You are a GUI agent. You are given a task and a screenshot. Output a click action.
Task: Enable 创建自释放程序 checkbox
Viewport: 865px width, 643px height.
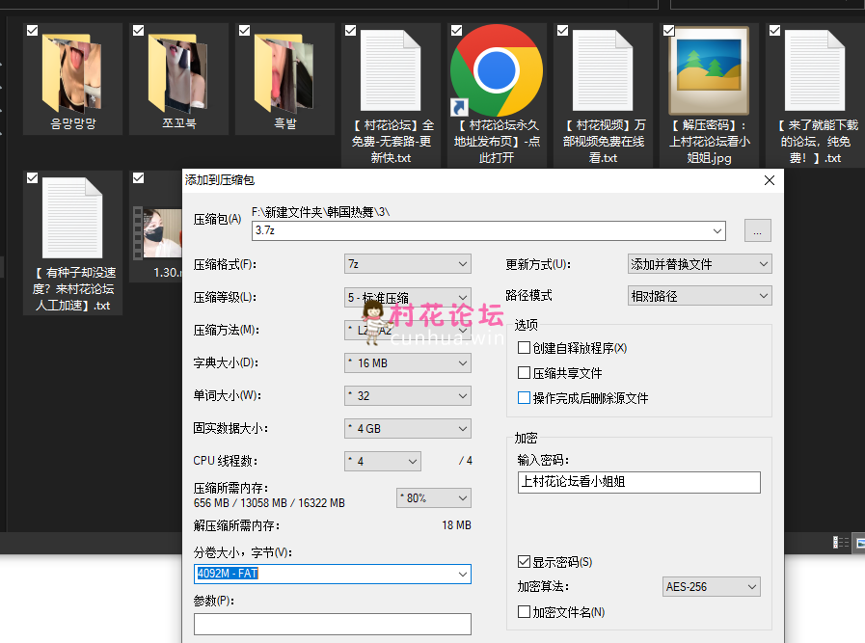525,348
